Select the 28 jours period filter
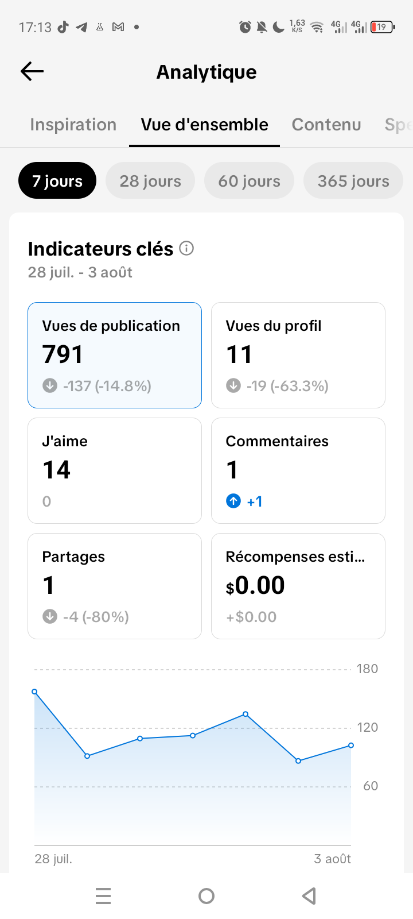Image resolution: width=413 pixels, height=919 pixels. click(150, 180)
